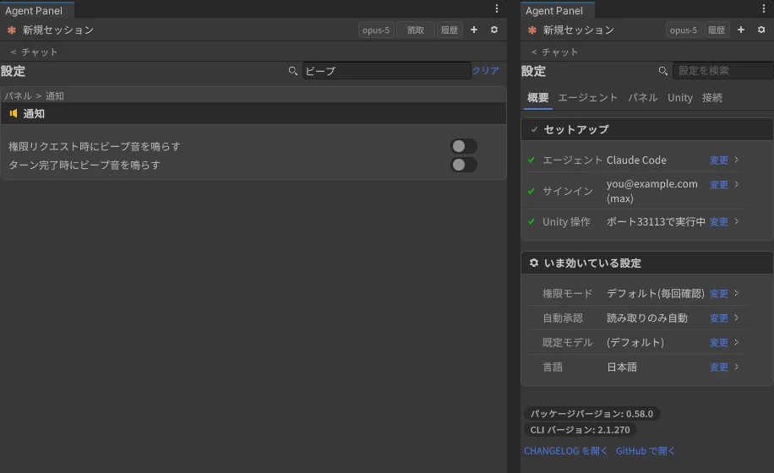Screen dimensions: 774x473
Task: Switch to the Unity settings tab
Action: [679, 98]
